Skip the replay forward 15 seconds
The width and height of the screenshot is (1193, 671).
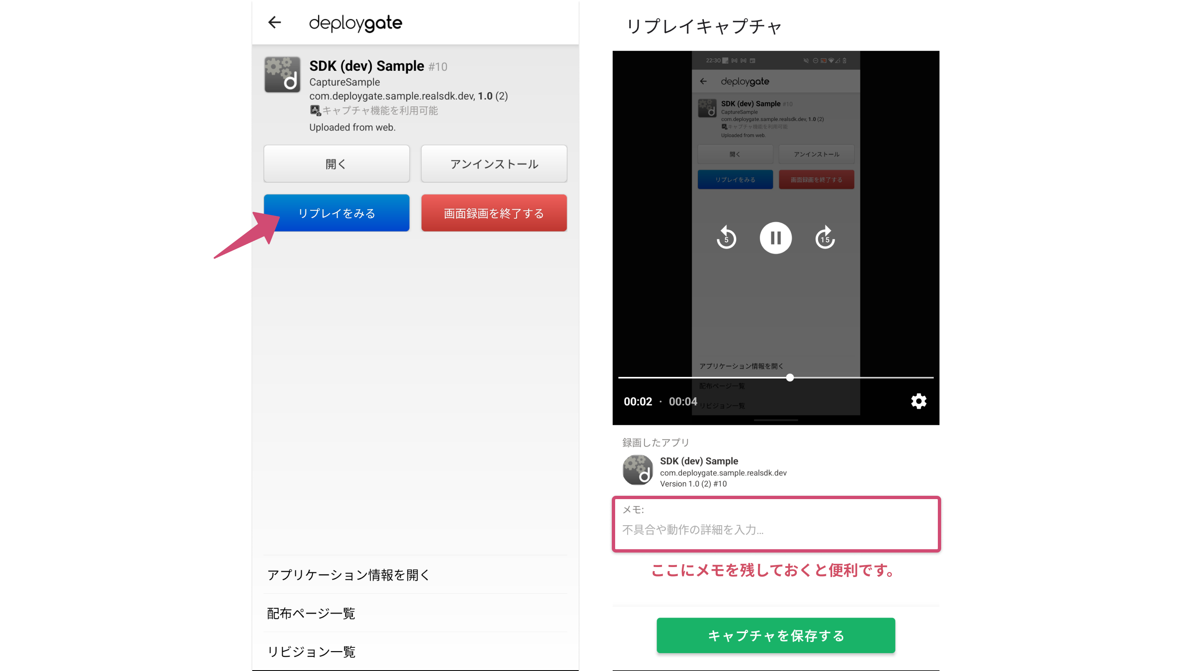[x=825, y=238]
